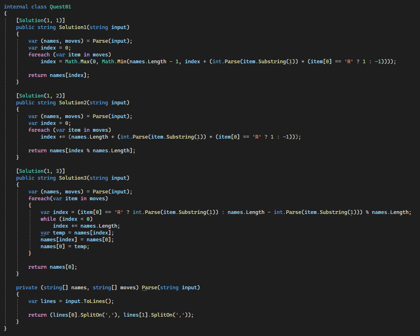The image size is (420, 336).
Task: Click the class name Quest01
Action: pos(60,7)
